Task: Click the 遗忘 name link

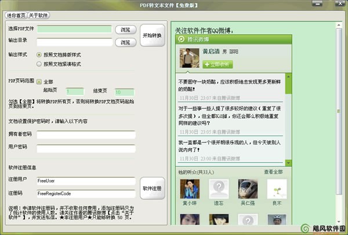Action: pyautogui.click(x=219, y=203)
